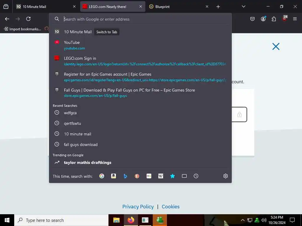Open the LEGO.com Sign in suggestion
Image resolution: width=302 pixels, height=226 pixels.
pos(140,61)
